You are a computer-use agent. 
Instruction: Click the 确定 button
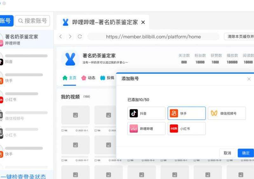click(x=246, y=153)
